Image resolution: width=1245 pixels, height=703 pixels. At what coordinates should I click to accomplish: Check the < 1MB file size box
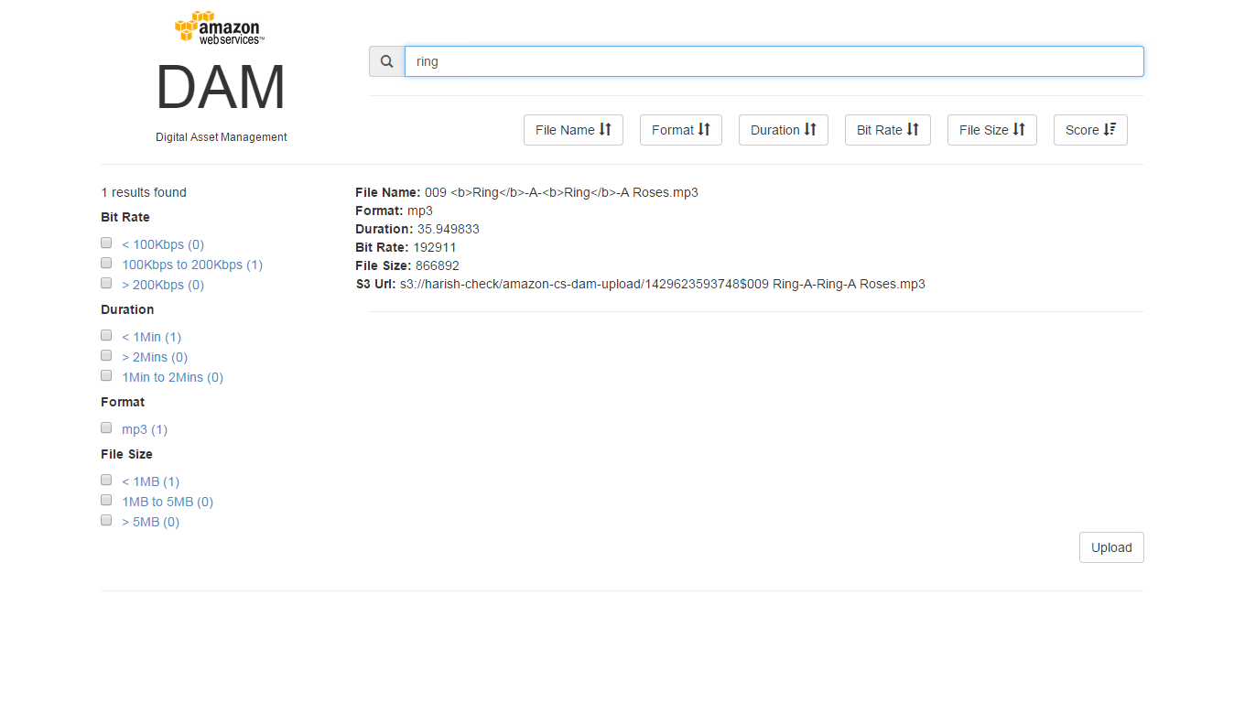106,481
